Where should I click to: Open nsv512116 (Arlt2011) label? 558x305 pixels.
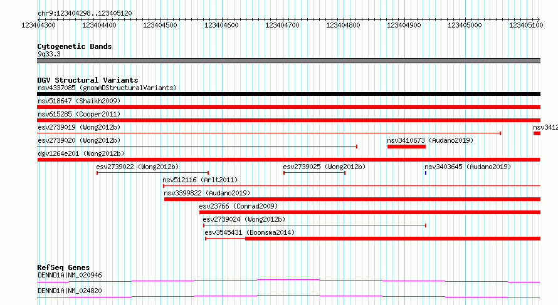point(200,180)
